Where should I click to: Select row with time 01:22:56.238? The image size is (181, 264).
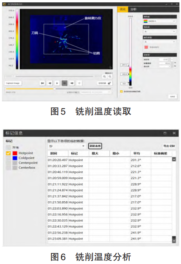110,233
